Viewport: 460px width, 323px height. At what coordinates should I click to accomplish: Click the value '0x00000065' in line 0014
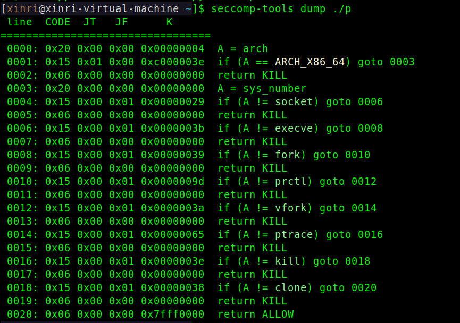pos(172,234)
